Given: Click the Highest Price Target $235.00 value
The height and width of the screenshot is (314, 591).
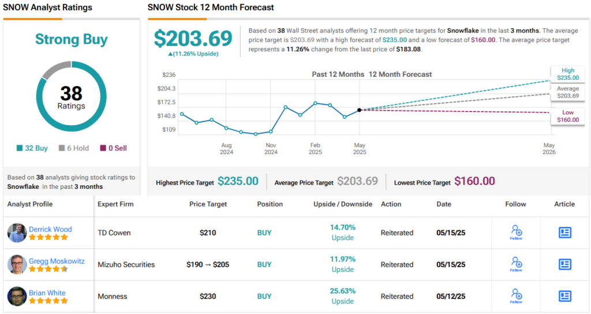Looking at the screenshot, I should point(238,181).
